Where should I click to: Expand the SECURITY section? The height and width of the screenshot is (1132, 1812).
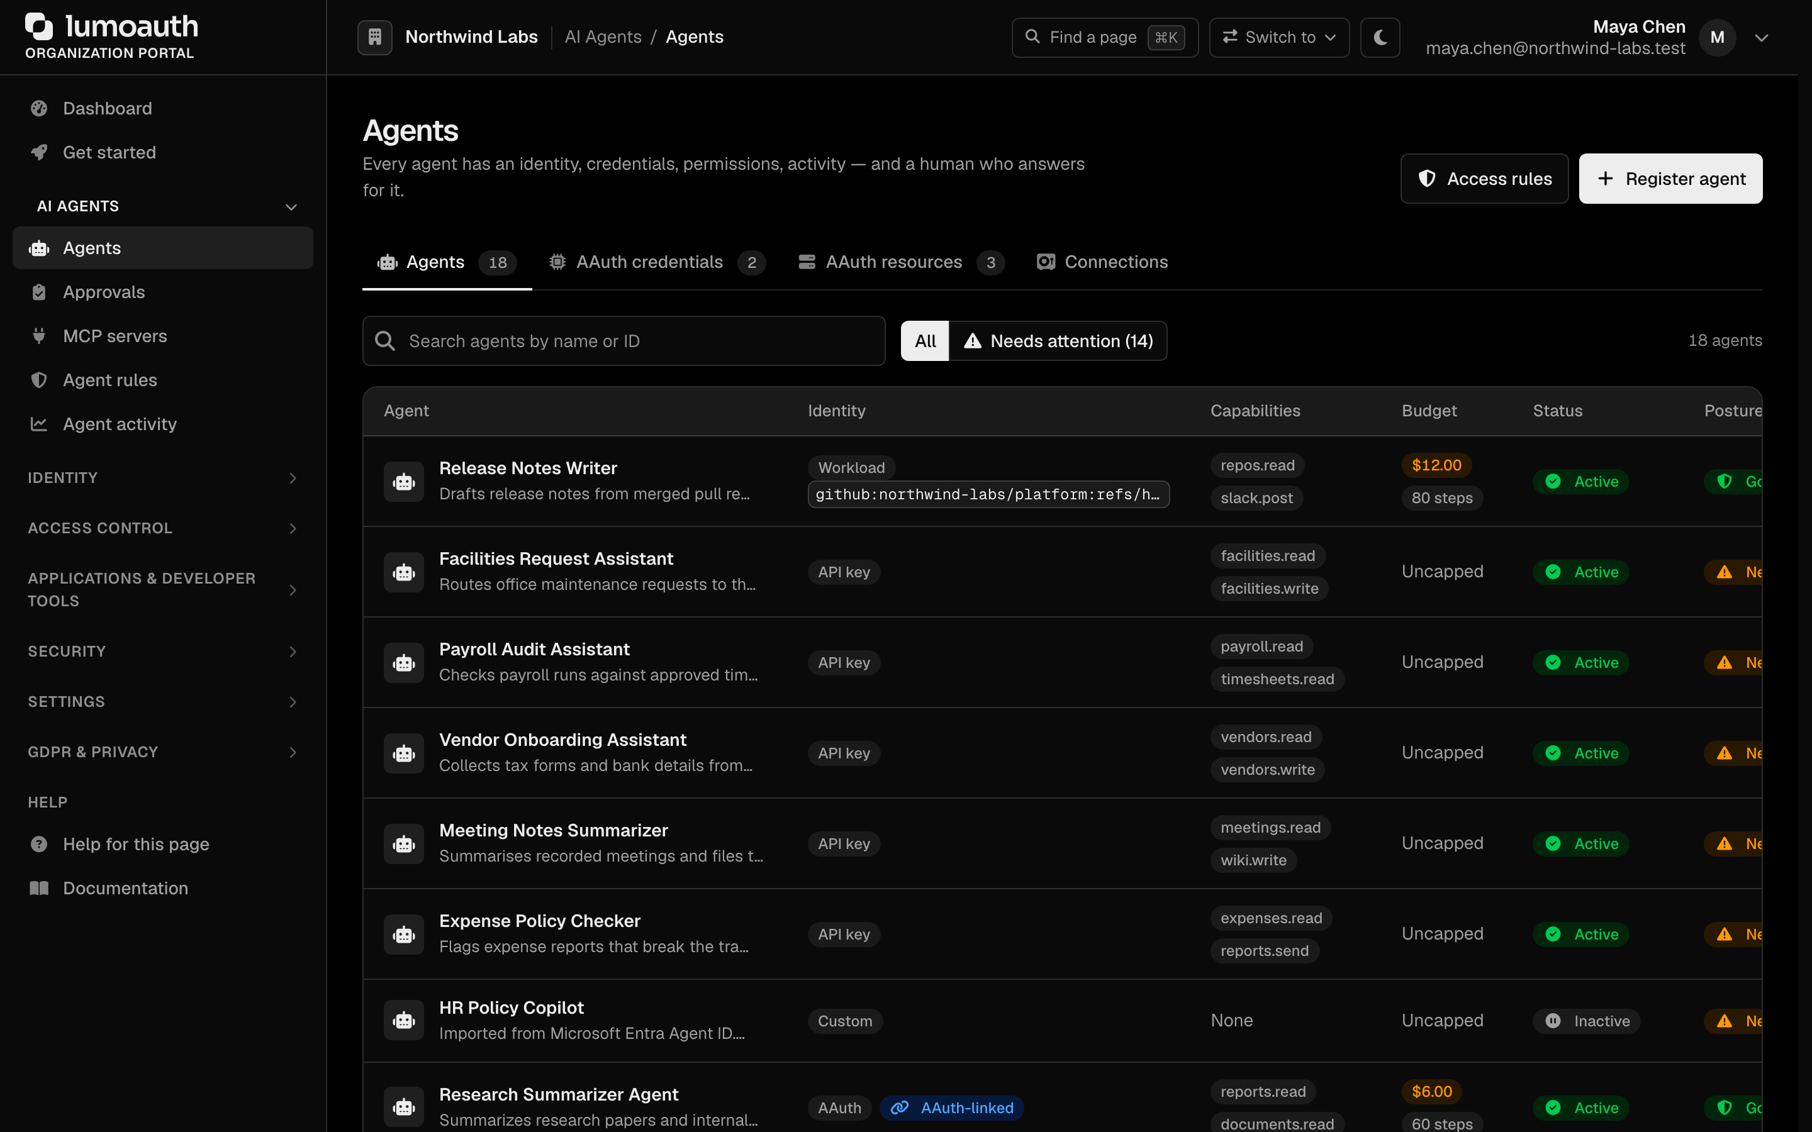[162, 652]
